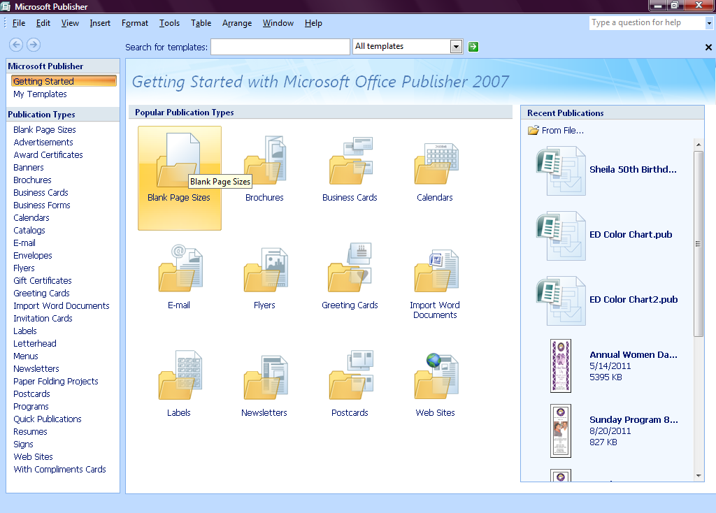Choose Quick Publications in sidebar list
This screenshot has height=513, width=716.
pyautogui.click(x=48, y=419)
